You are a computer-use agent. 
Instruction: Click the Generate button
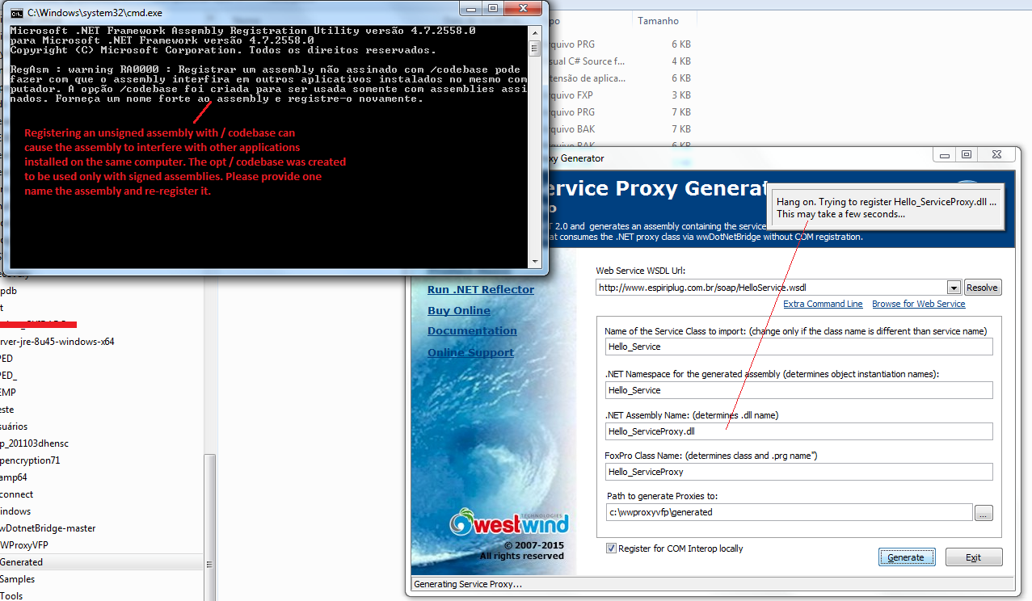(x=906, y=557)
